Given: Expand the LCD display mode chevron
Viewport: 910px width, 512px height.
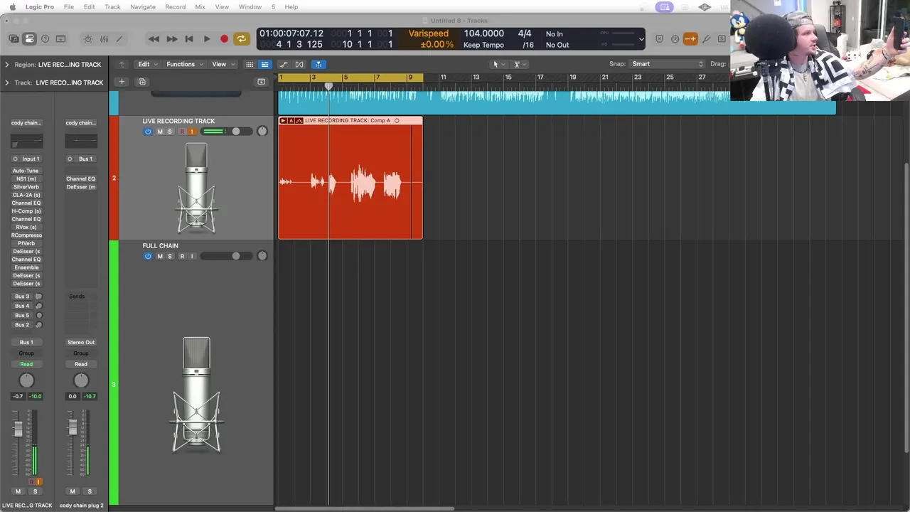Looking at the screenshot, I should click(641, 39).
